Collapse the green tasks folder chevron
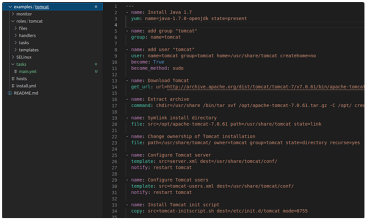 (x=13, y=64)
